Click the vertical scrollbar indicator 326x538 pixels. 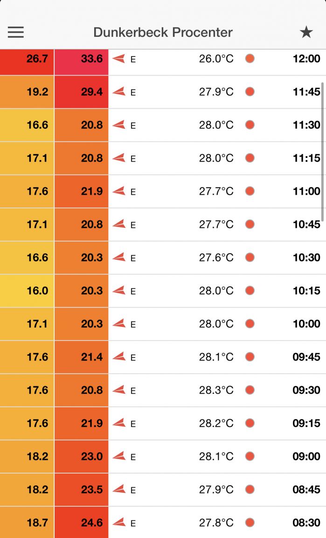pos(323,152)
